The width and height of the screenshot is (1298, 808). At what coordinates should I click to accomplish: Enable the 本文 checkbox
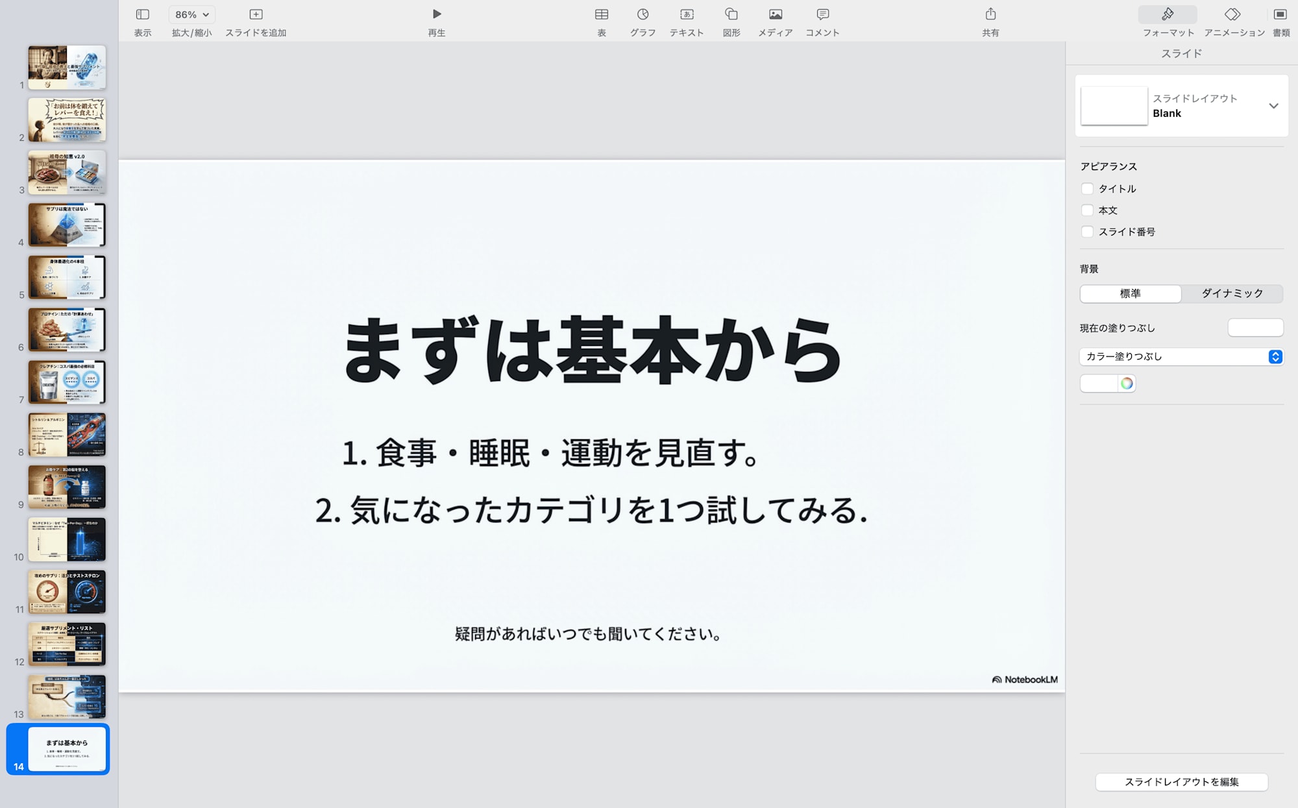(1088, 210)
